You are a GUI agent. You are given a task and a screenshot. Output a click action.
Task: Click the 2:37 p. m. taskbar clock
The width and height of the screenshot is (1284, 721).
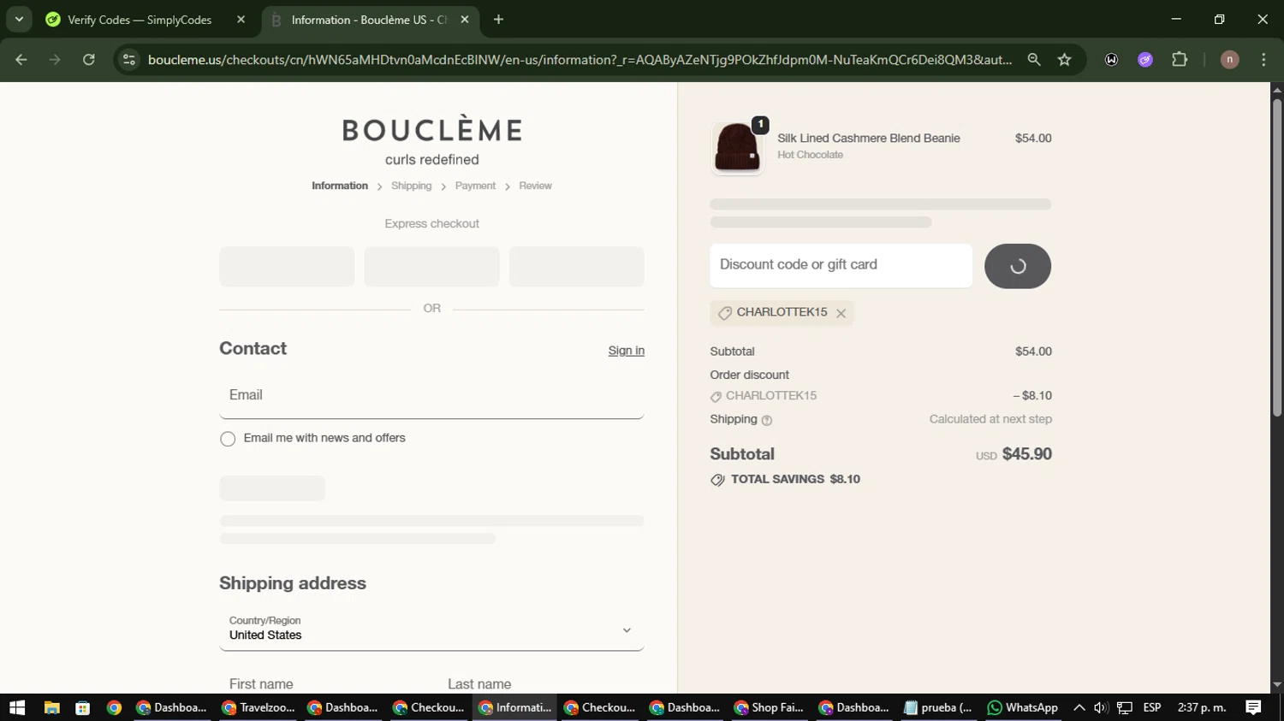[x=1202, y=707]
